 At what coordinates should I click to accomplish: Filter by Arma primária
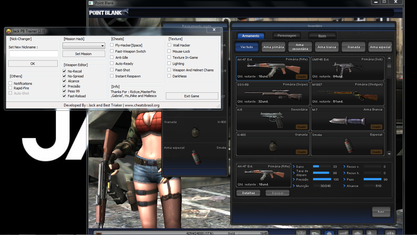pyautogui.click(x=274, y=47)
